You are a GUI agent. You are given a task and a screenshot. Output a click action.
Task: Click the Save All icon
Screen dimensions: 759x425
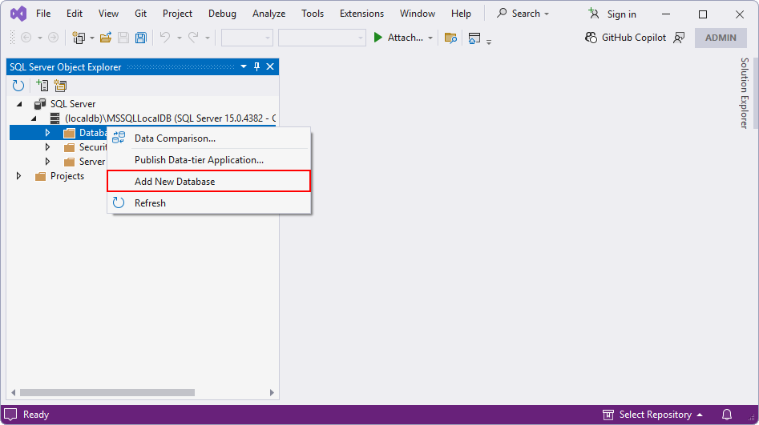[x=141, y=38]
